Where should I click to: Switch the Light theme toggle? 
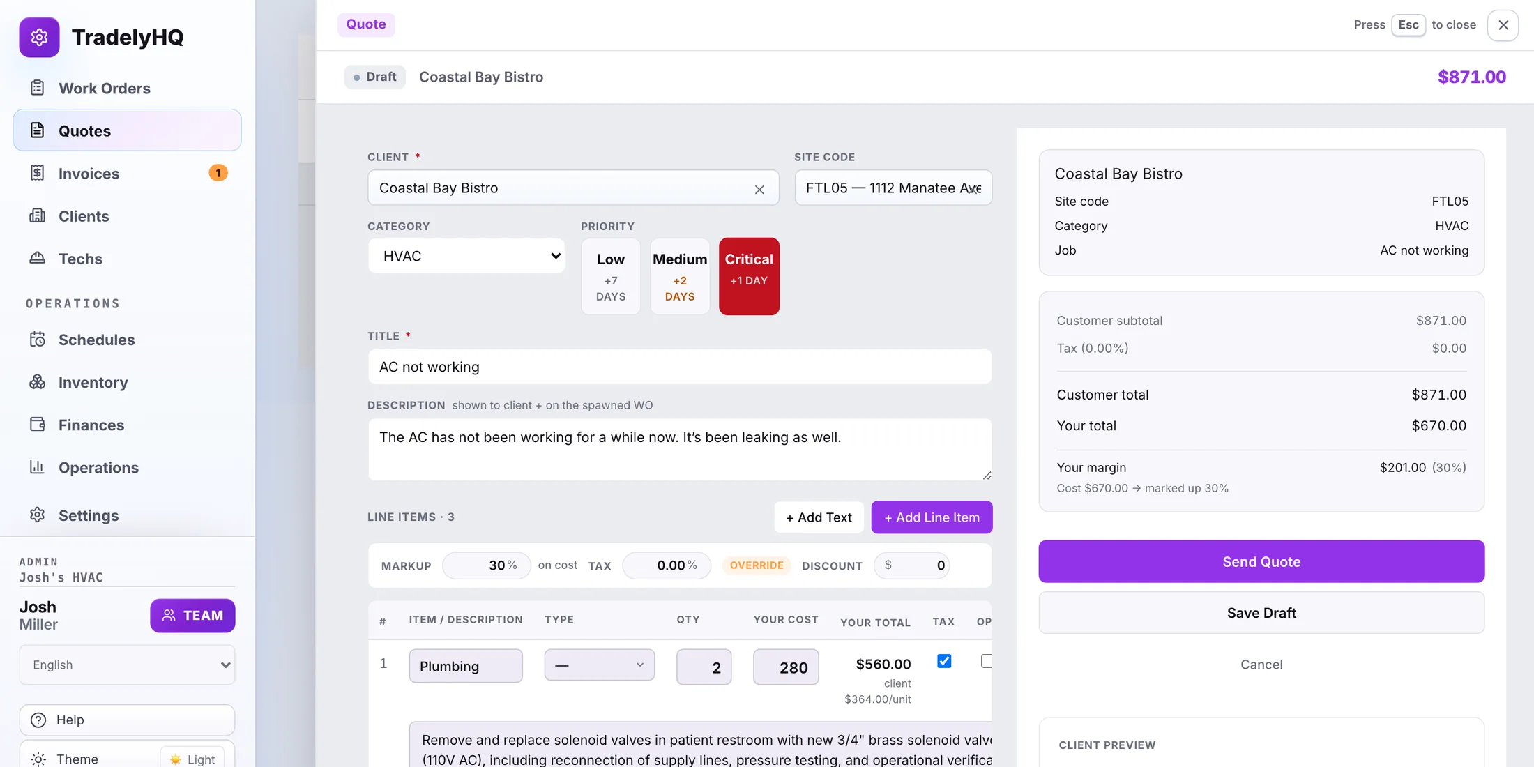[192, 759]
